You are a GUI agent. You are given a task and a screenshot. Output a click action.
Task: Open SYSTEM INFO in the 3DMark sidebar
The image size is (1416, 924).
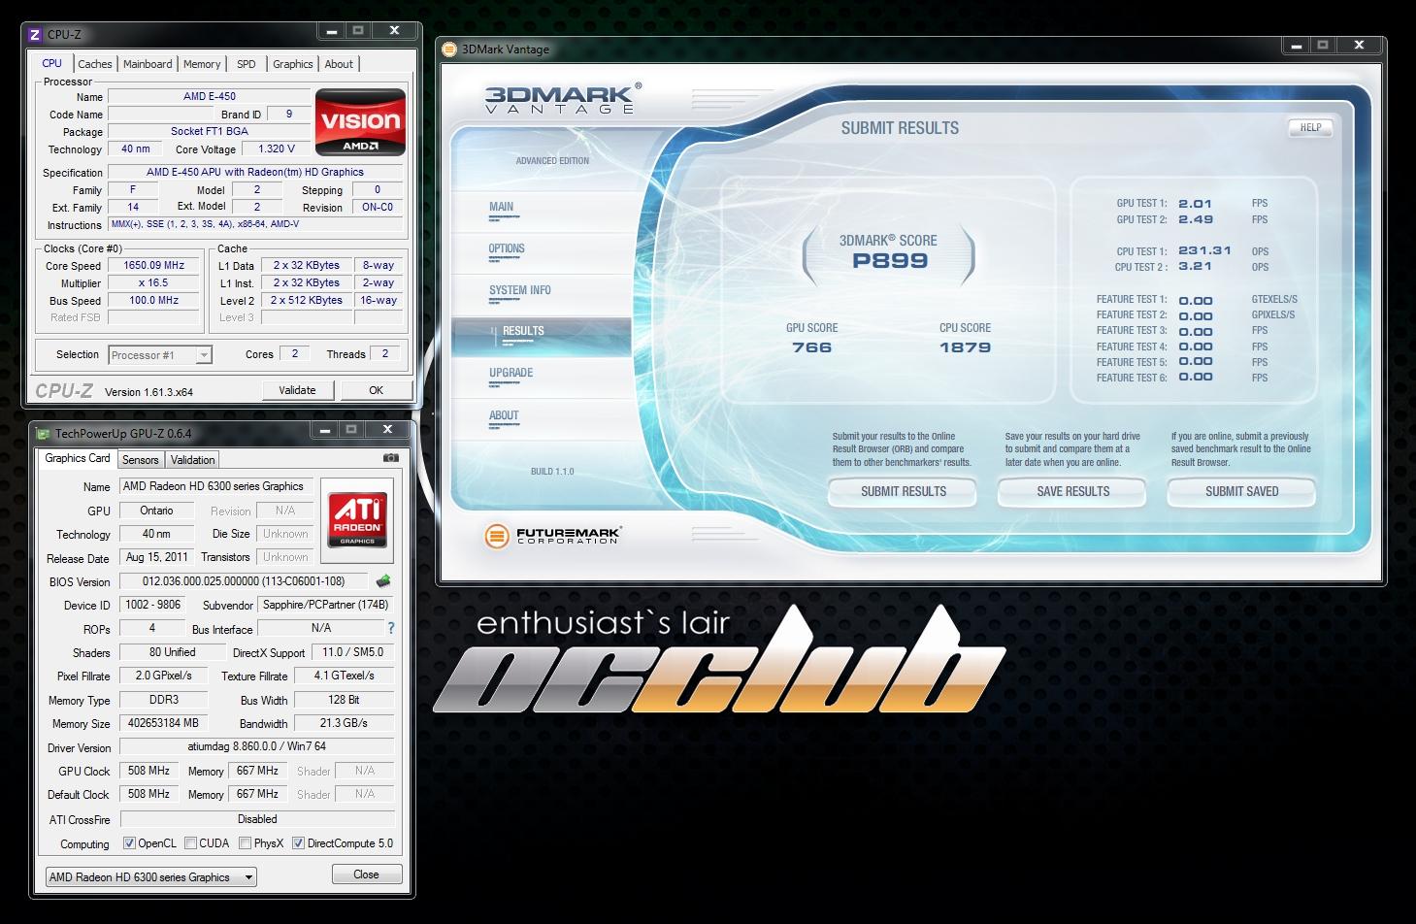point(520,290)
